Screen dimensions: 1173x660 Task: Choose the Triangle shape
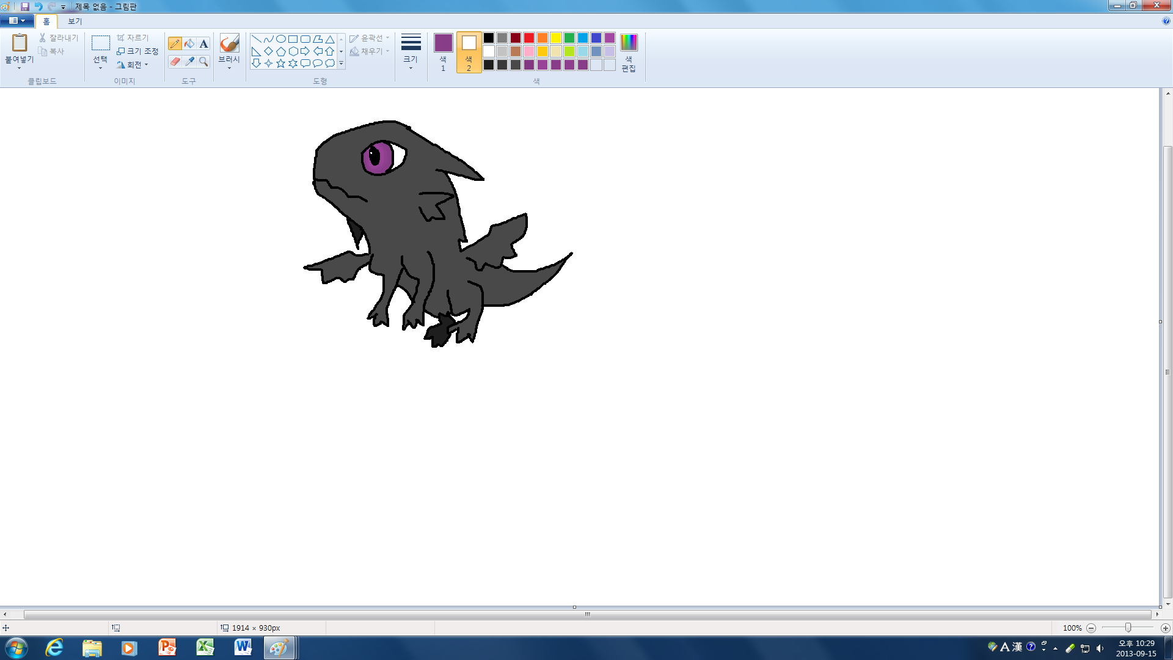tap(330, 39)
